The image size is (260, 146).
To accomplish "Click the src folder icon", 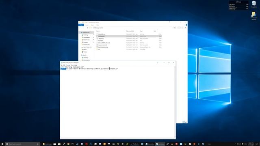I will [97, 49].
